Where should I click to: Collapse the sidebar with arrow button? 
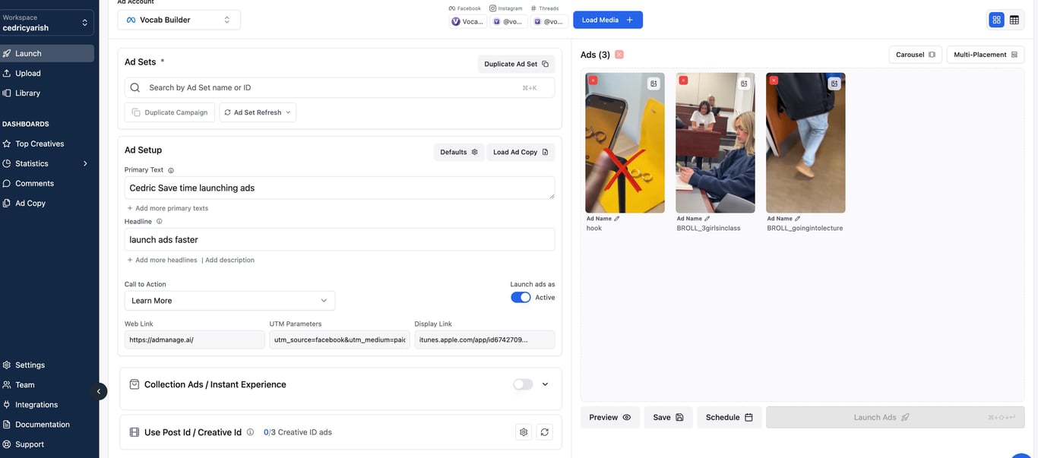tap(98, 391)
